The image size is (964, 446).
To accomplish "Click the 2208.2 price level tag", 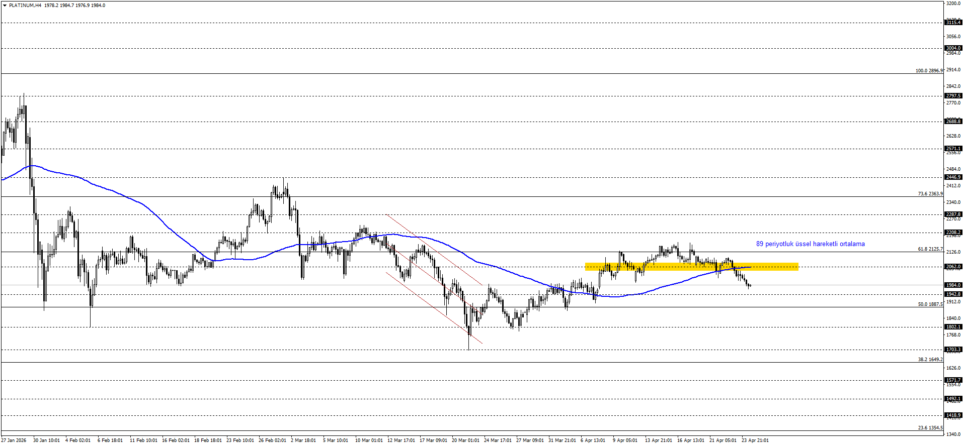I will click(953, 233).
